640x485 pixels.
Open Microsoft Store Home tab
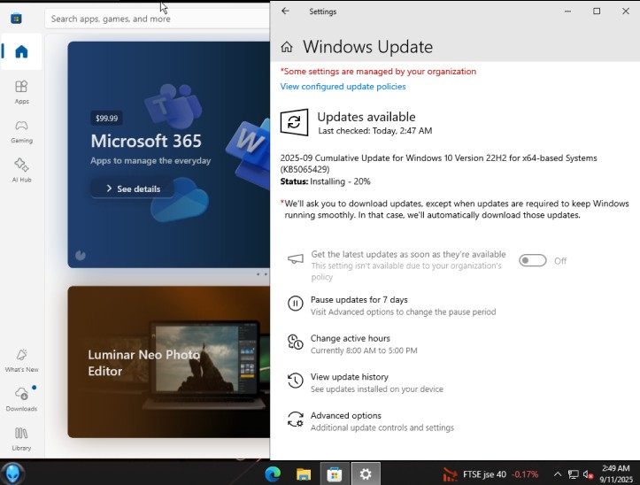21,52
